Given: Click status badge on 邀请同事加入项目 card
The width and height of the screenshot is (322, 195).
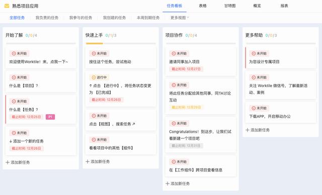Looking at the screenshot, I should (x=179, y=53).
